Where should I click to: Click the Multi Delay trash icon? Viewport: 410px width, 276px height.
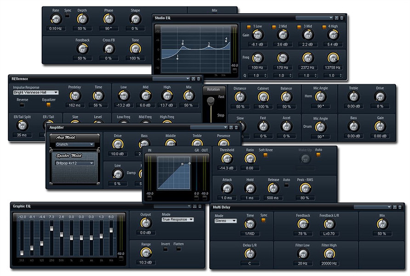[401, 207]
